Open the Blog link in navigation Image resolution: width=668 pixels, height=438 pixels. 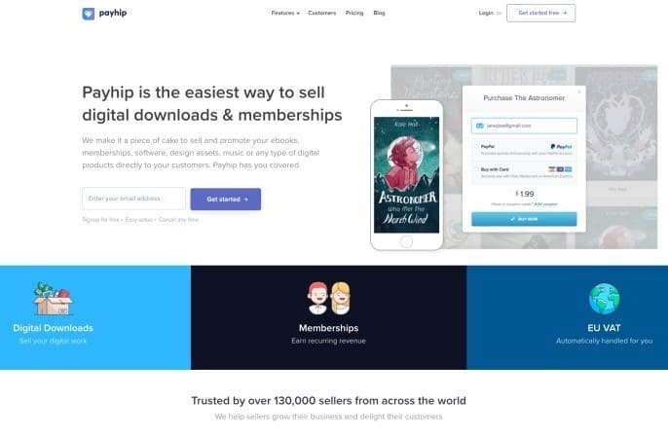(x=379, y=14)
